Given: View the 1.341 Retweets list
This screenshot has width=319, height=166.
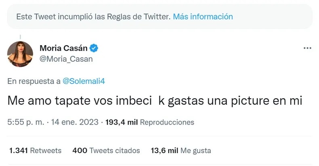Looking at the screenshot, I should 35,151.
